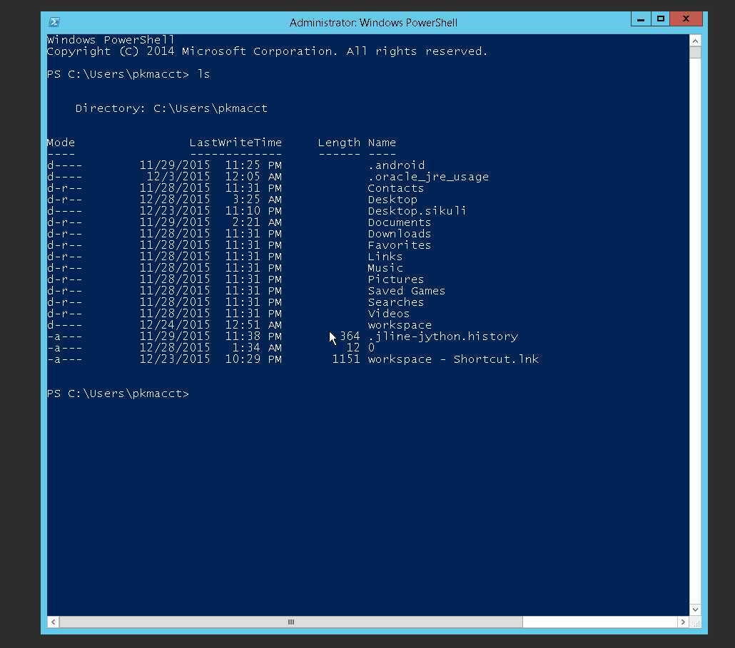Image resolution: width=735 pixels, height=648 pixels.
Task: Click the time 10:29 PM in Shortcut.lnk row
Action: pyautogui.click(x=253, y=359)
